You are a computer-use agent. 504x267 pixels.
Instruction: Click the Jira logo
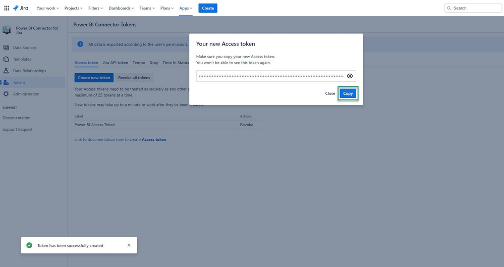(21, 8)
